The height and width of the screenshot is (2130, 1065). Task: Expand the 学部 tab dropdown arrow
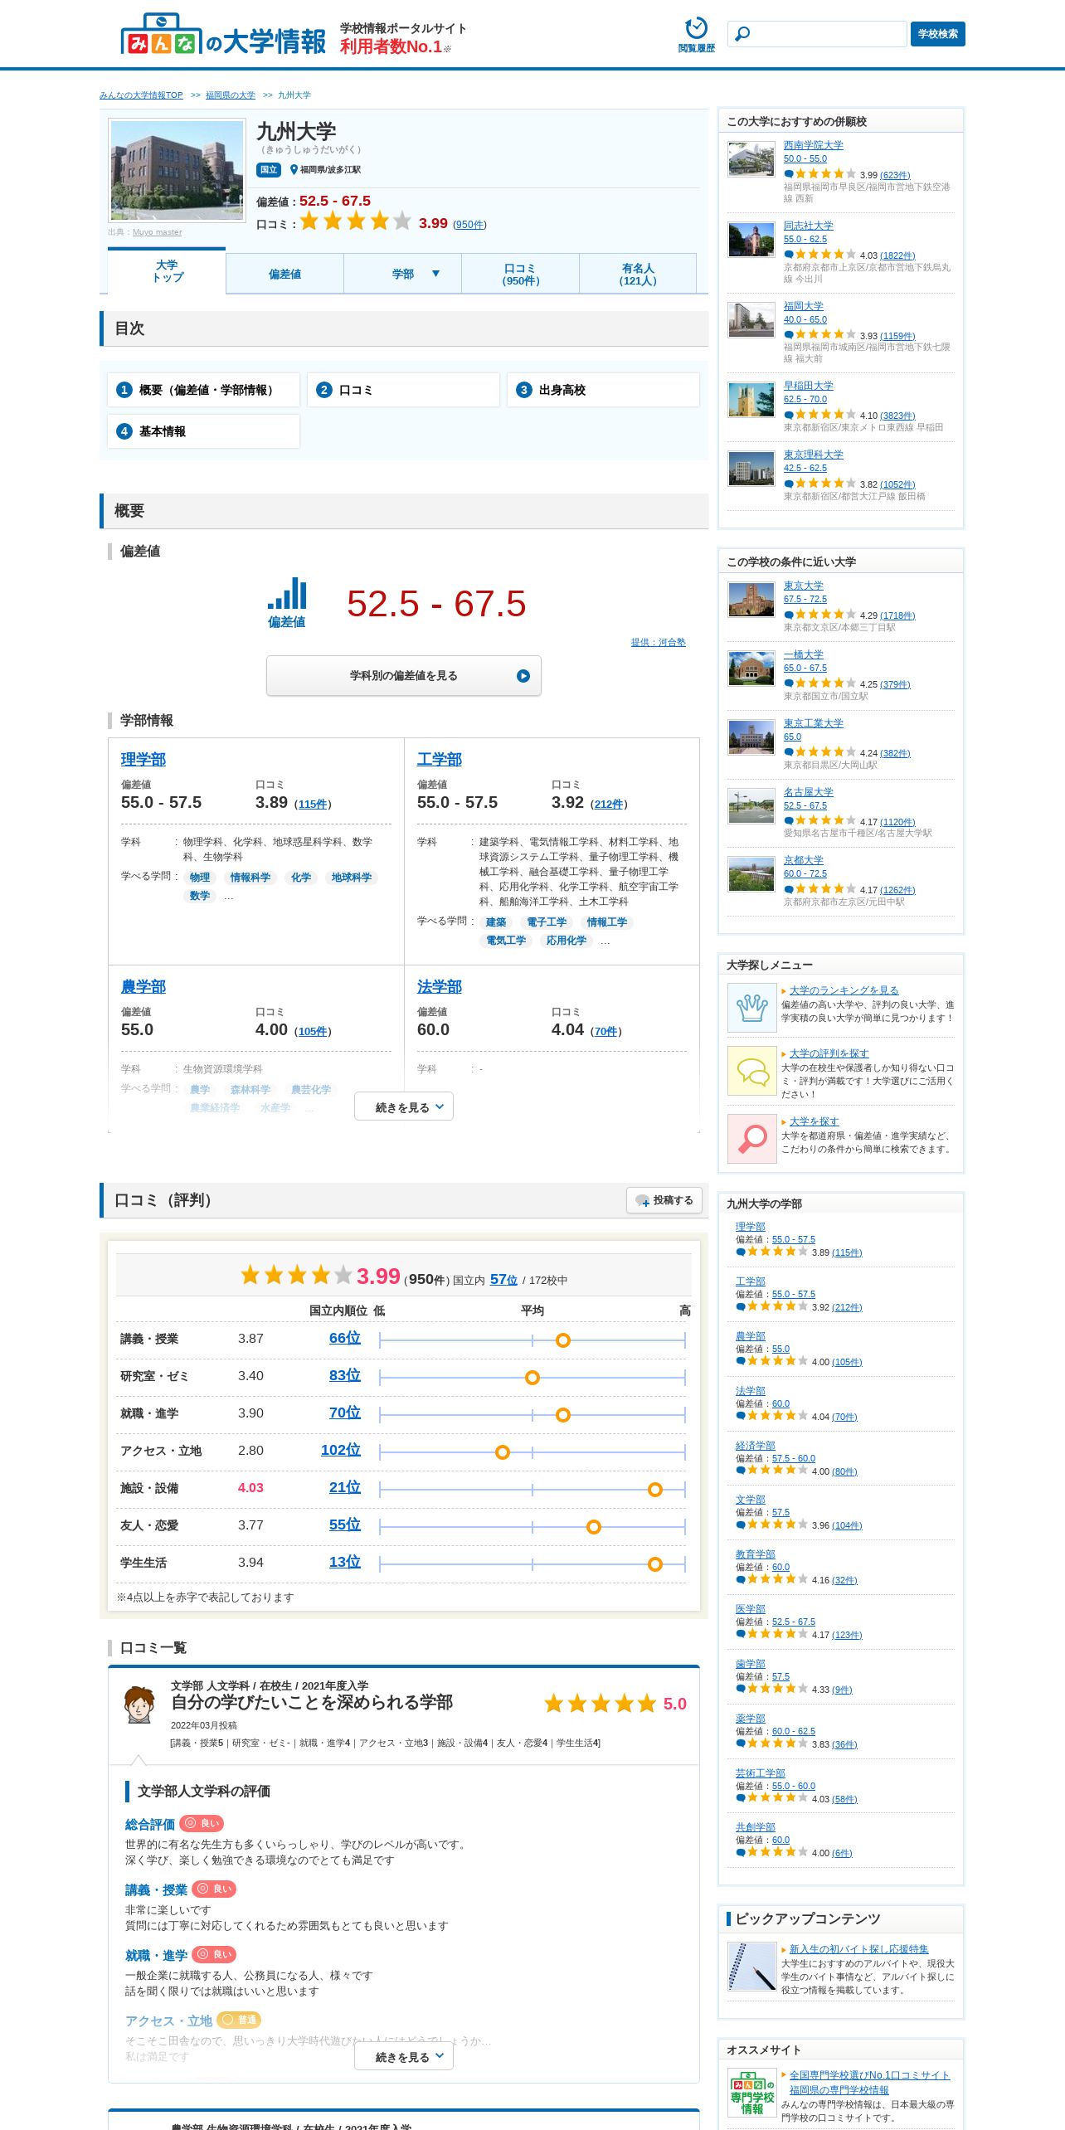(x=435, y=274)
